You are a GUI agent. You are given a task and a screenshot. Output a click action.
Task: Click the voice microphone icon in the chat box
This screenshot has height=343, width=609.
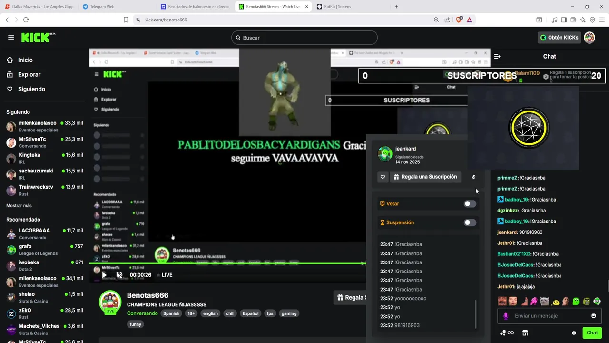coord(506,316)
